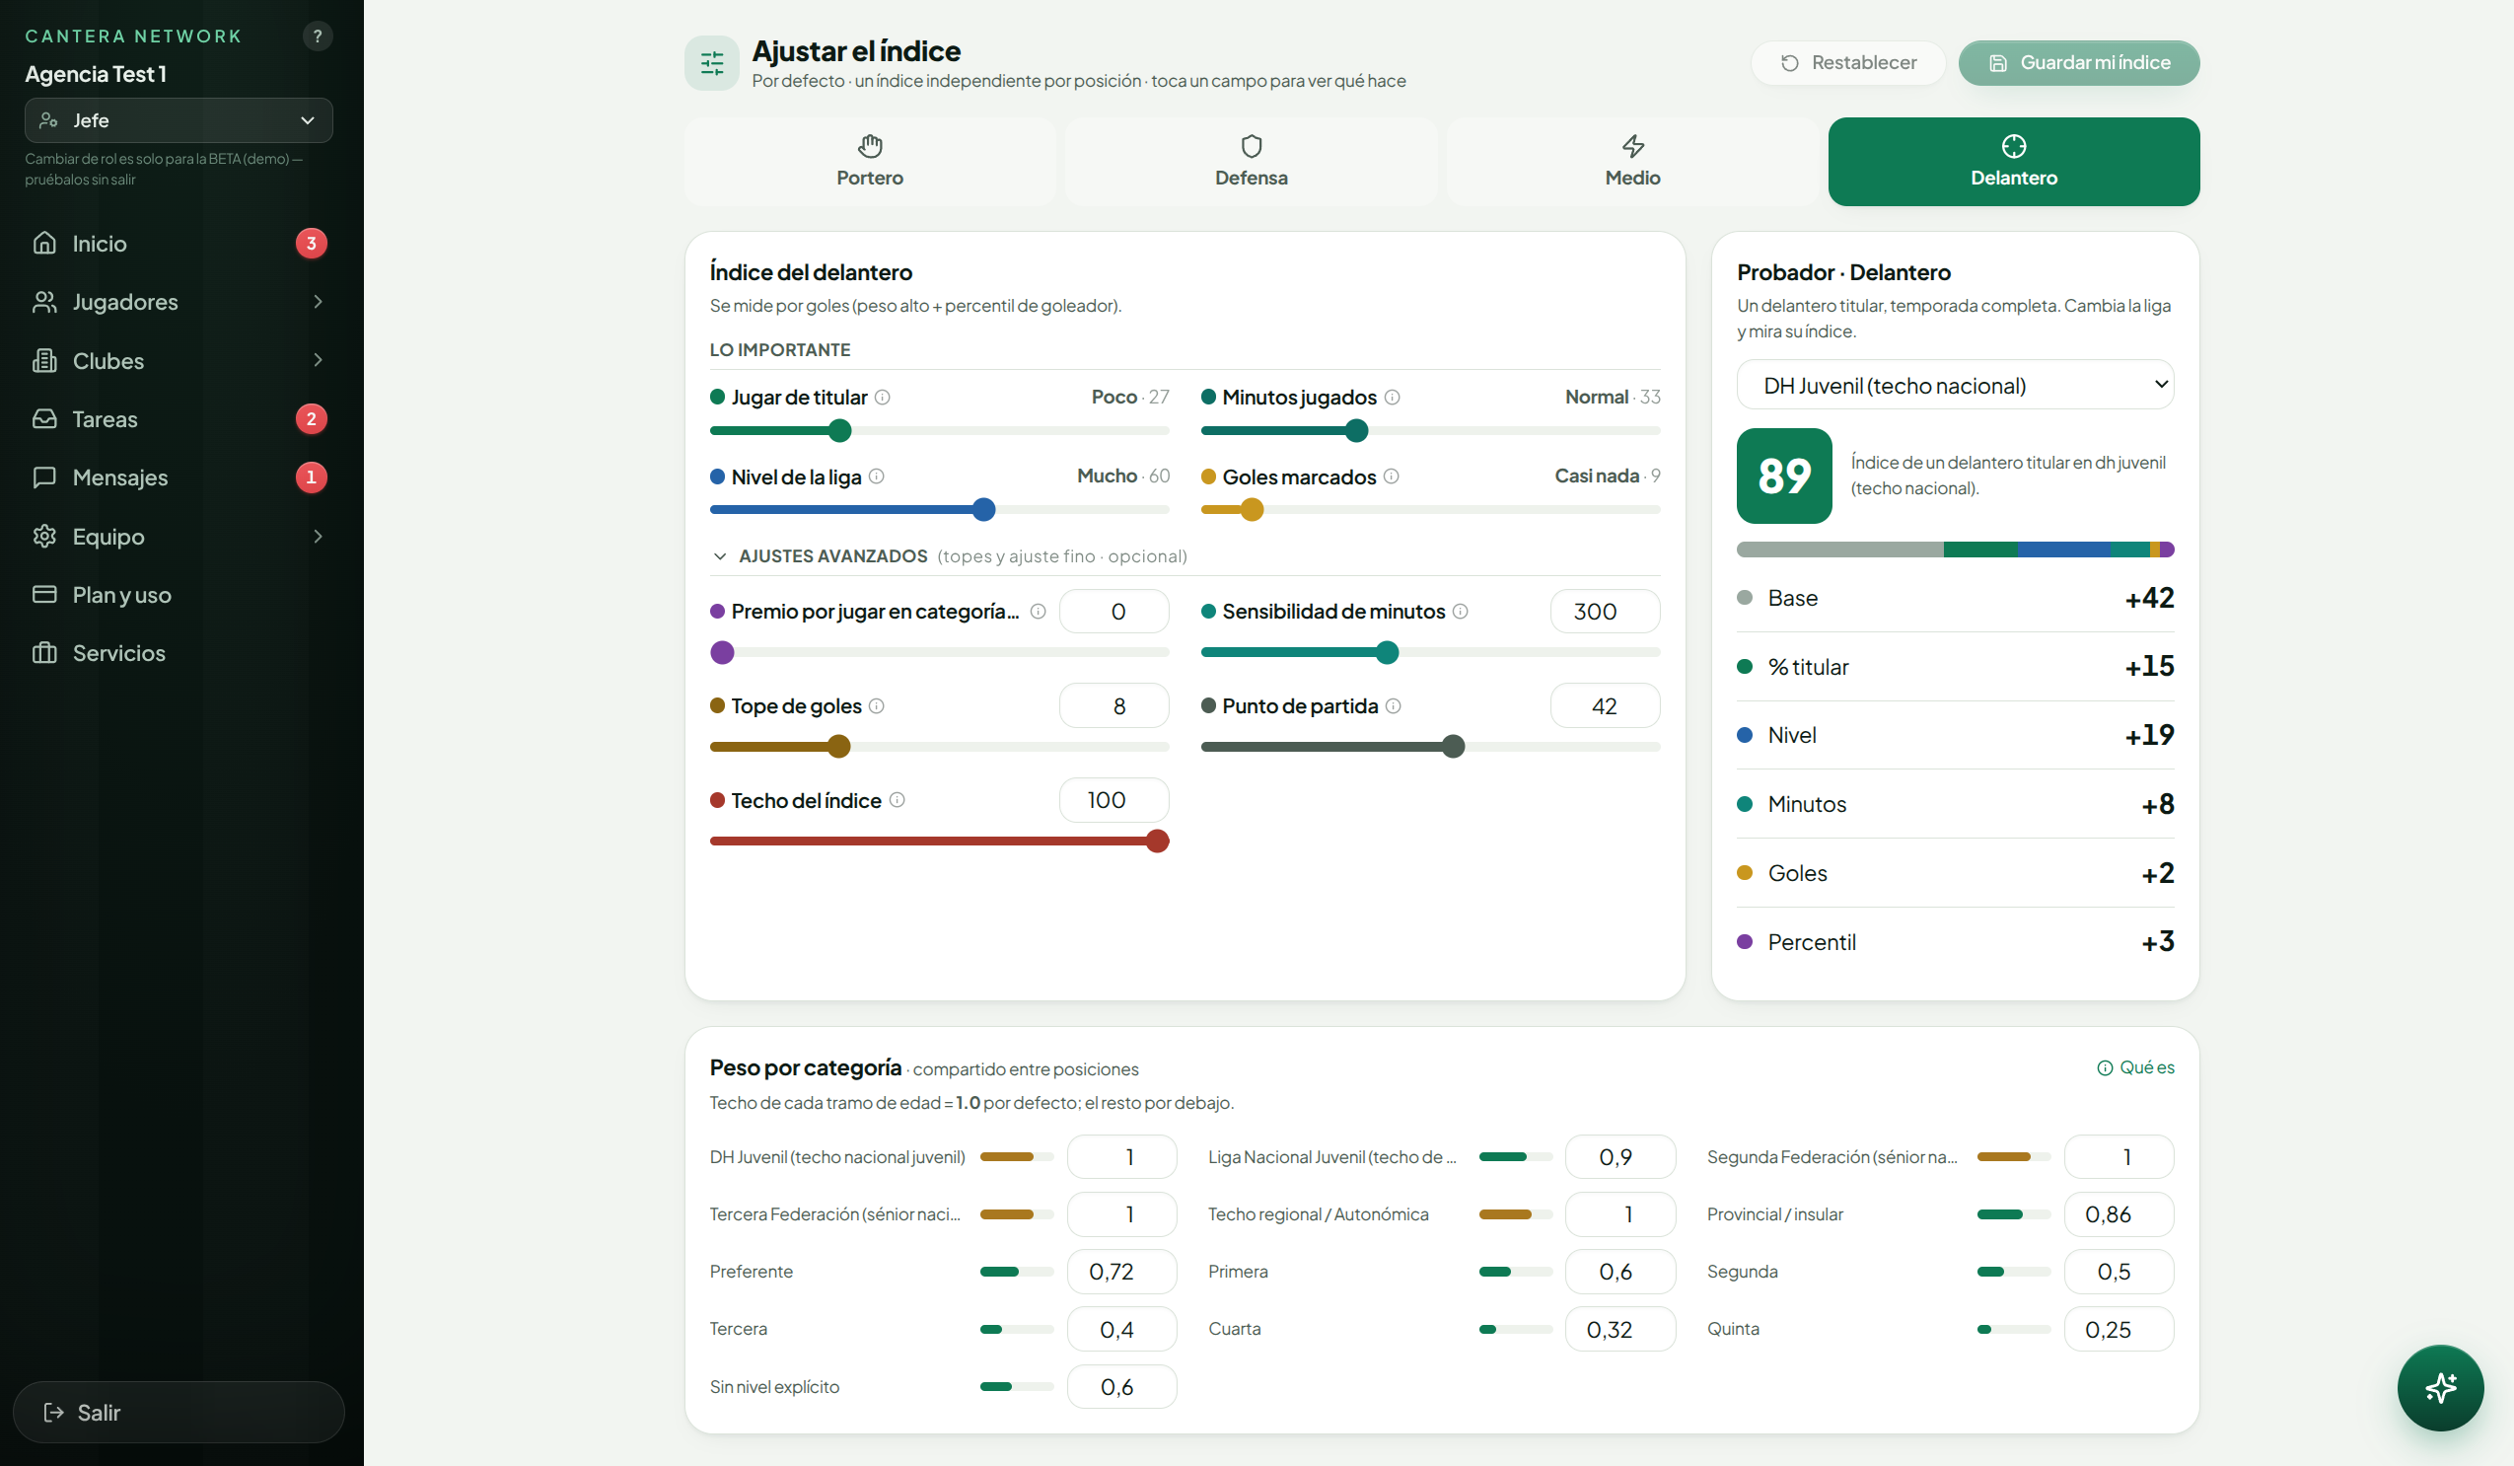The height and width of the screenshot is (1466, 2514).
Task: Adjust the Techo del índice slider handle
Action: pyautogui.click(x=1157, y=842)
